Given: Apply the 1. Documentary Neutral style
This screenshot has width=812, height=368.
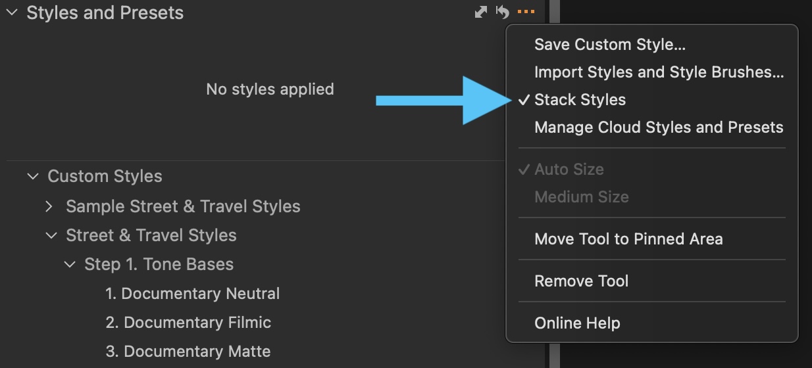Looking at the screenshot, I should [192, 293].
